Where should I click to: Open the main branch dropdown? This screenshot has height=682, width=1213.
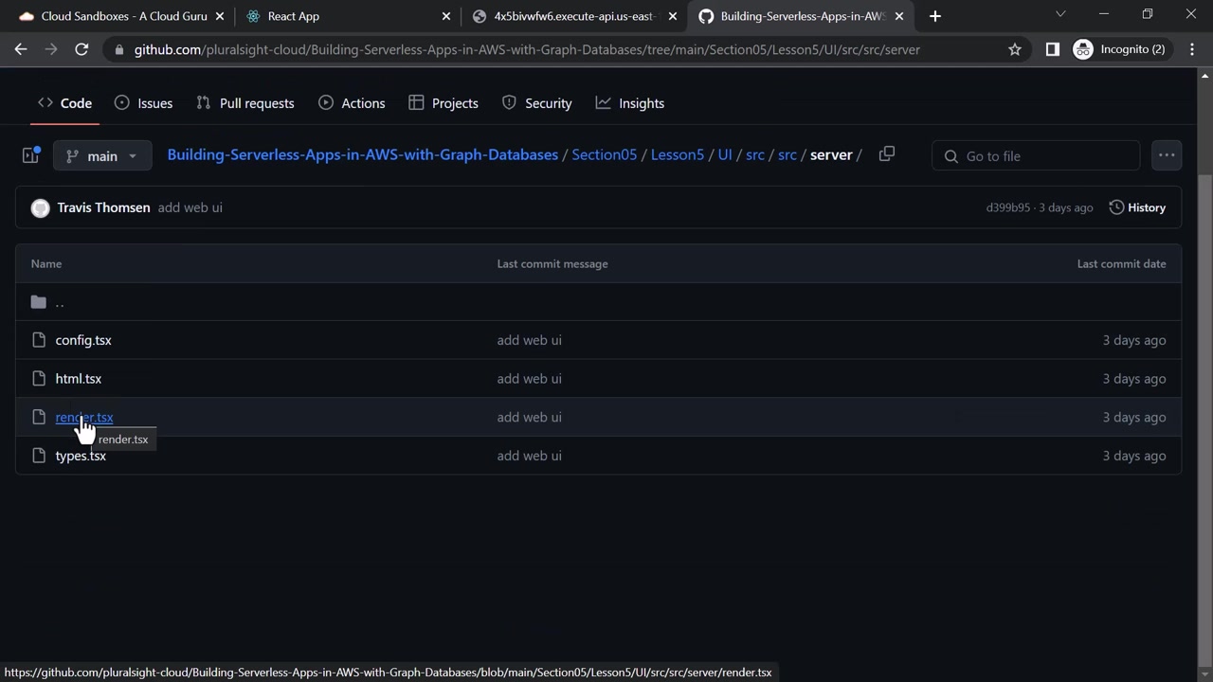pyautogui.click(x=102, y=155)
